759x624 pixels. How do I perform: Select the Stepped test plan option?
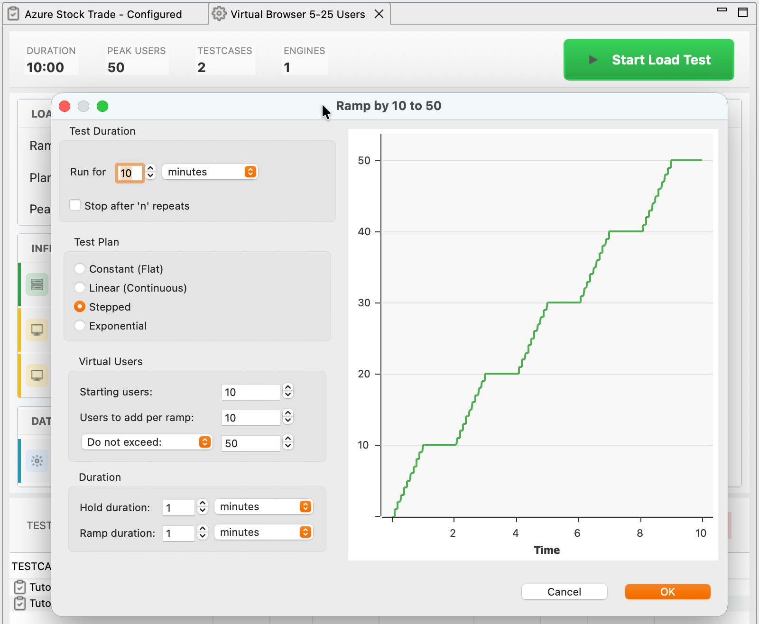[x=80, y=307]
